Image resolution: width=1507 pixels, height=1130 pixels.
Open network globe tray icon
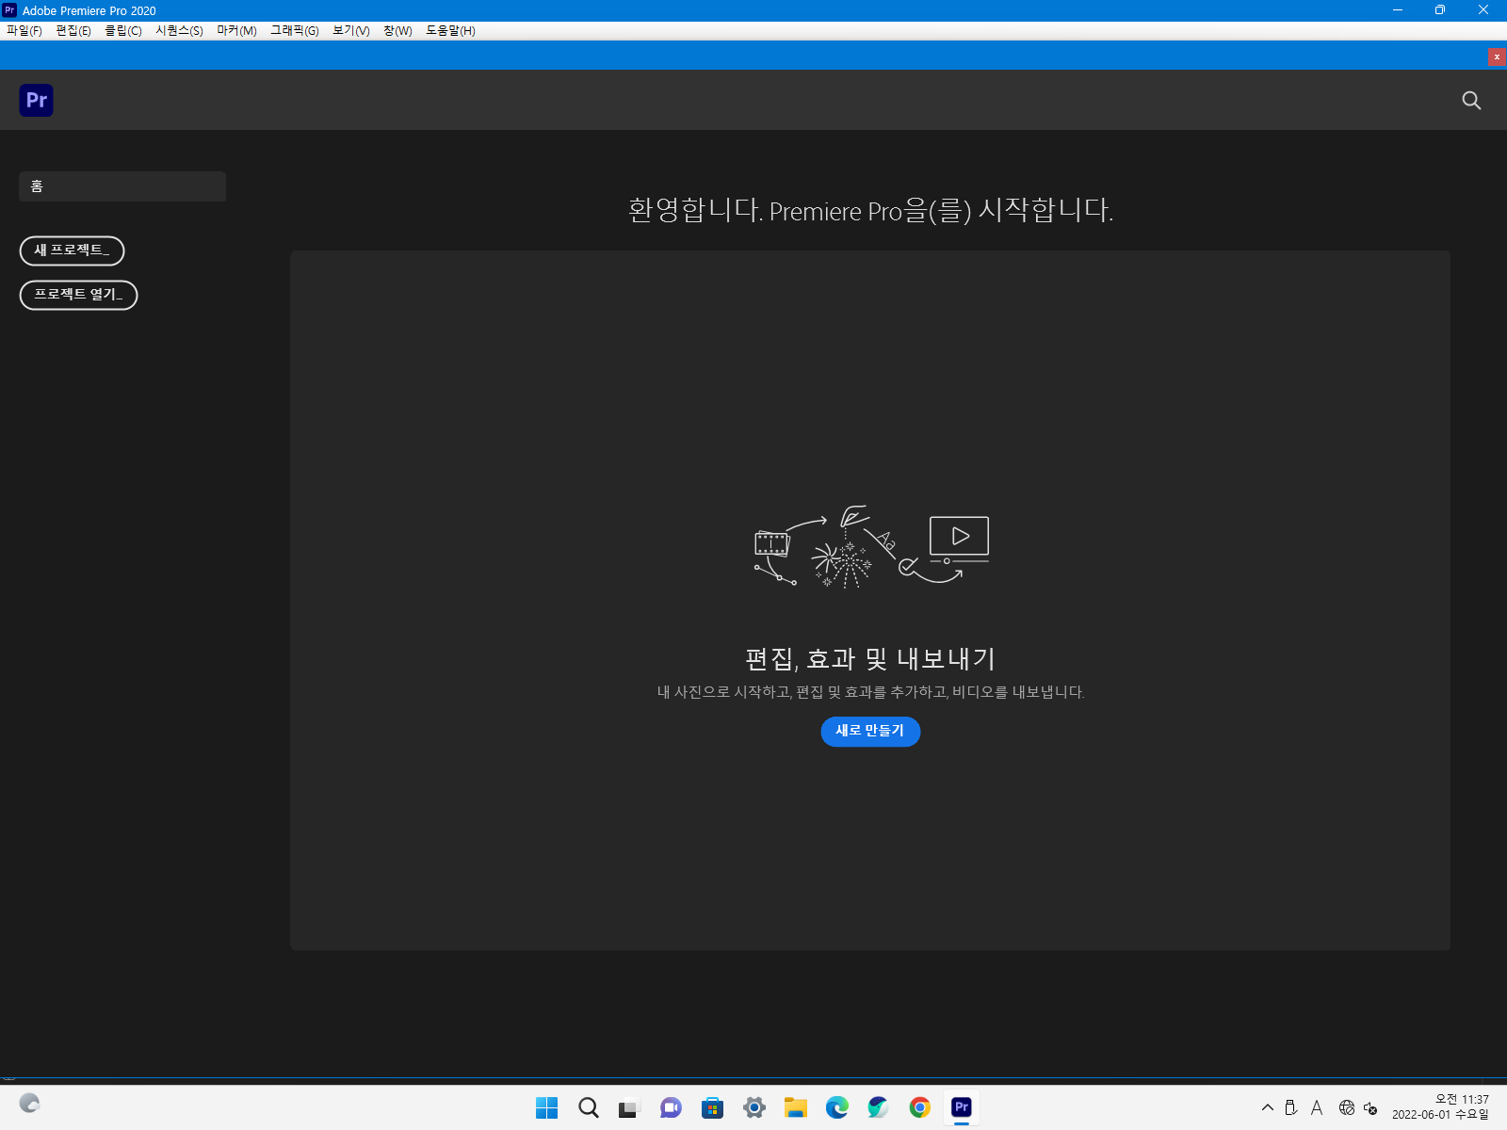[x=1347, y=1107]
